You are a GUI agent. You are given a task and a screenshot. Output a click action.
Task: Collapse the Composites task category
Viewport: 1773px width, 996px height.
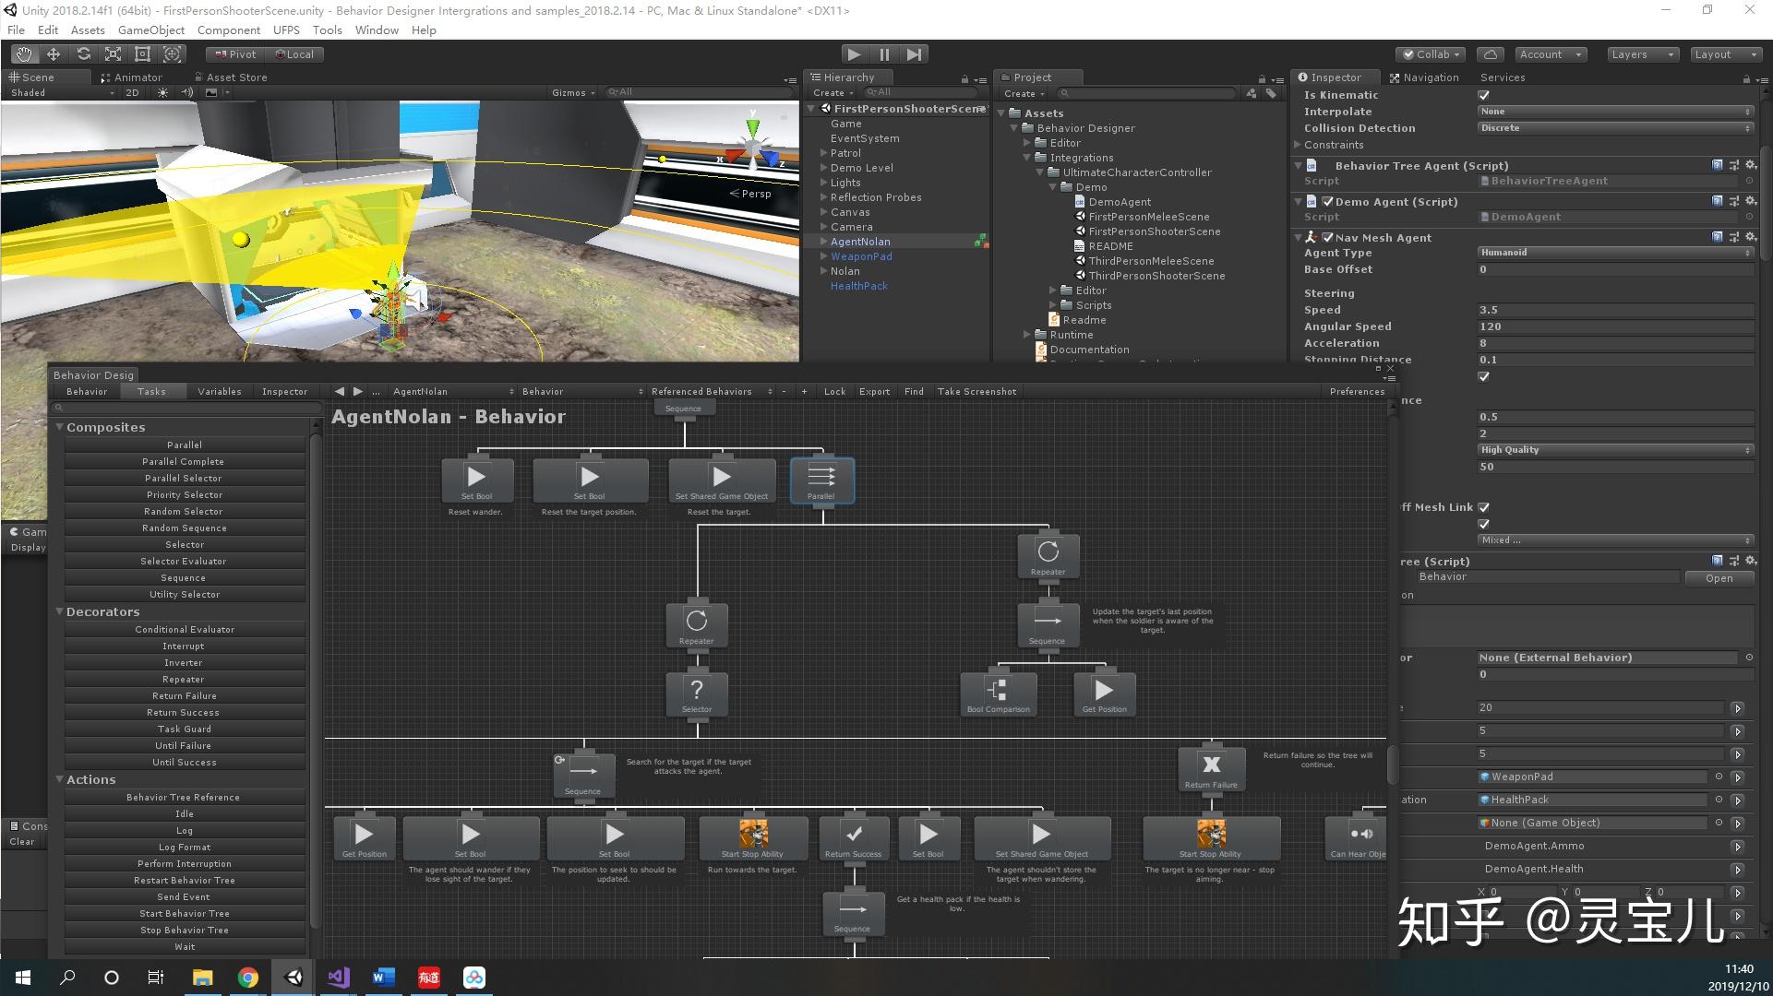[x=60, y=427]
